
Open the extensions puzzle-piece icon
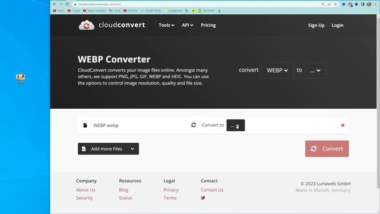click(x=356, y=4)
